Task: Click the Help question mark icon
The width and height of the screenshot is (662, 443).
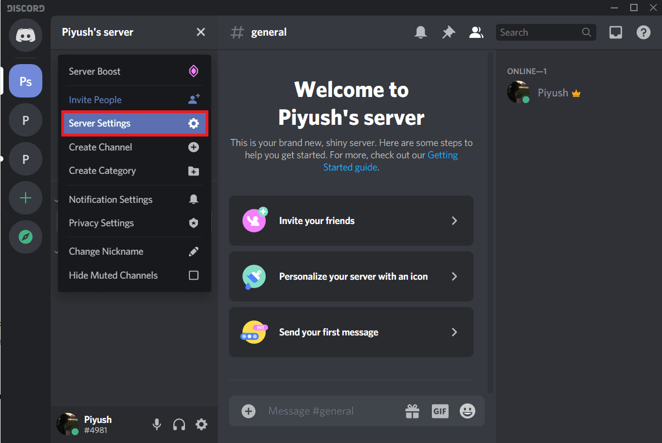Action: [x=643, y=32]
